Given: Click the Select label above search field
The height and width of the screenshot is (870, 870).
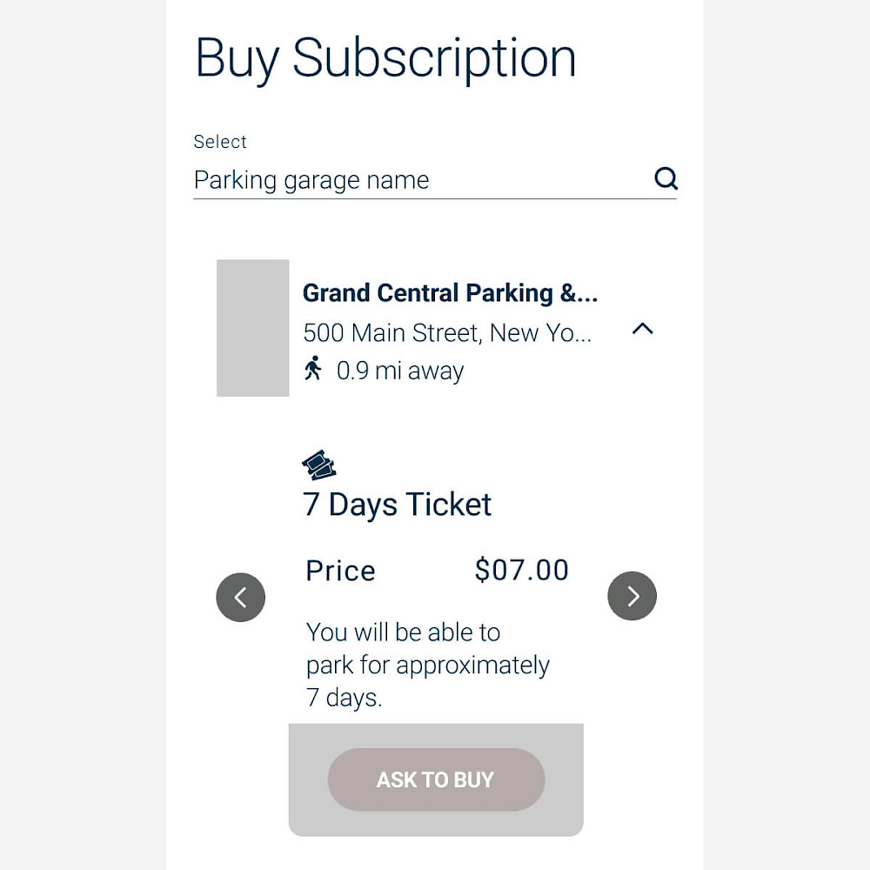Looking at the screenshot, I should [220, 142].
